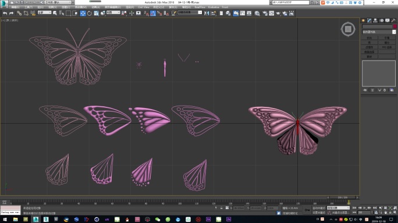The height and width of the screenshot is (223, 398).
Task: Toggle the Selection Lock padlock
Action: pyautogui.click(x=221, y=208)
